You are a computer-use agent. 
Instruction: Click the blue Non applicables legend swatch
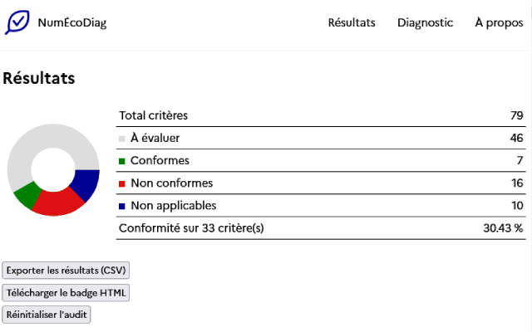coord(122,206)
